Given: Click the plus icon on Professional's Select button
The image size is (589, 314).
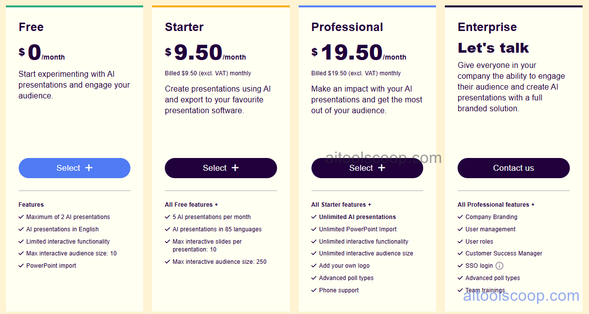Looking at the screenshot, I should (x=381, y=168).
